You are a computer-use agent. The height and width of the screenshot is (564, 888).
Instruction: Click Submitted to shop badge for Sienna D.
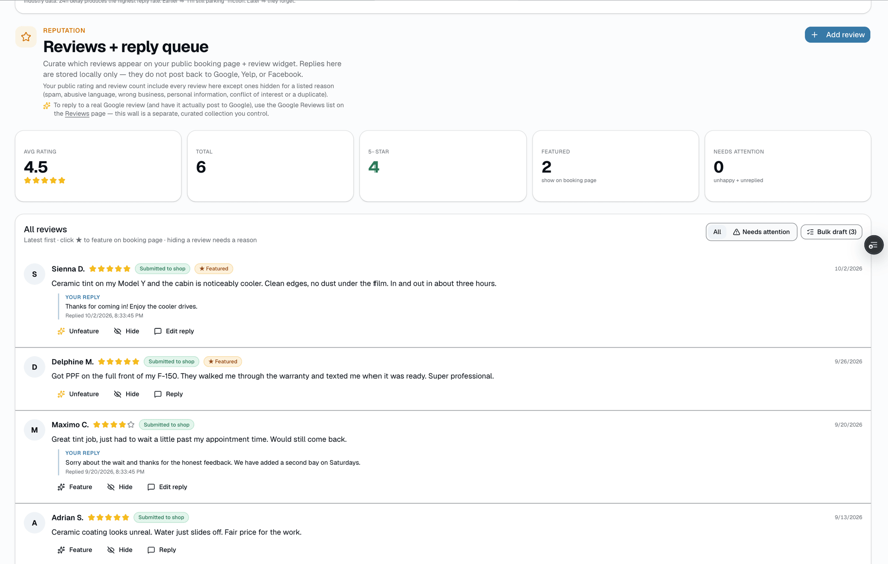coord(163,269)
